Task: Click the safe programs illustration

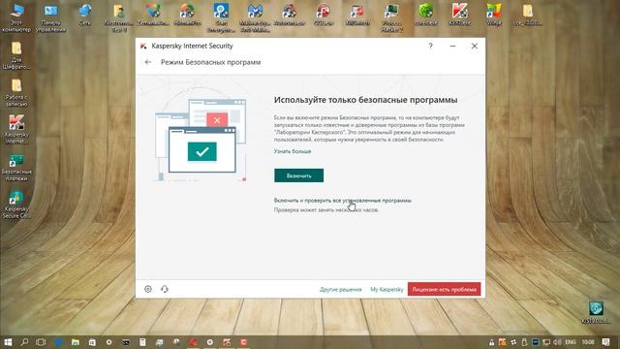Action: click(x=201, y=136)
